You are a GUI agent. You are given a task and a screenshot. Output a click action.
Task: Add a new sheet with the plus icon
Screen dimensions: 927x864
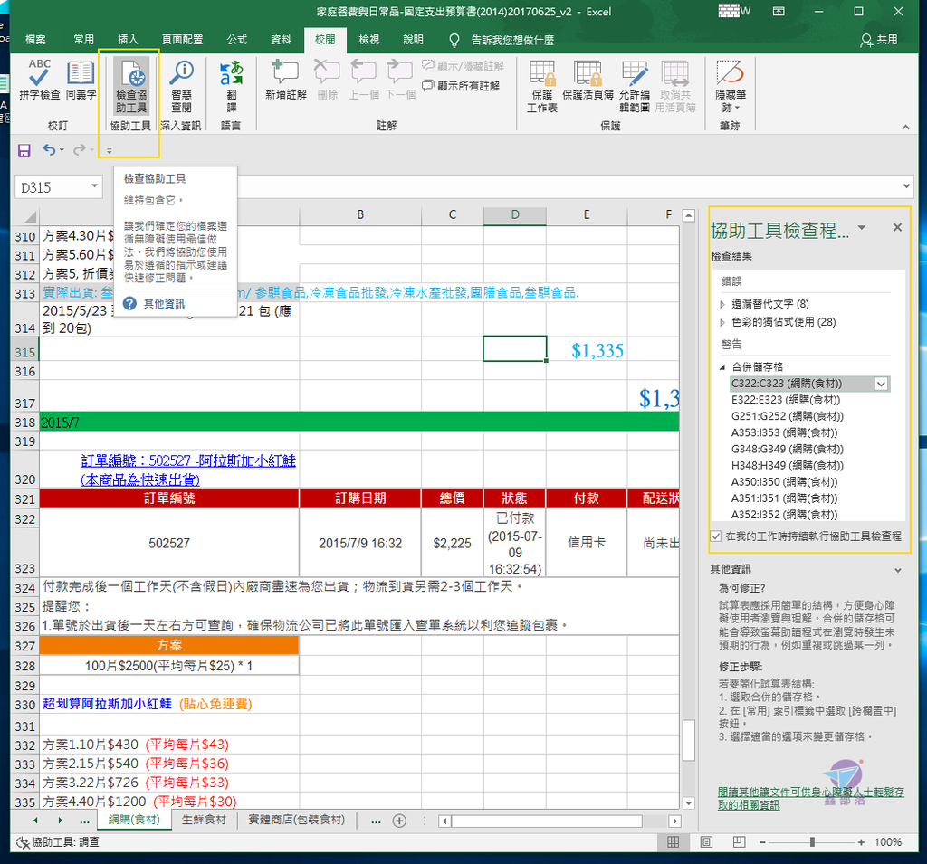399,821
